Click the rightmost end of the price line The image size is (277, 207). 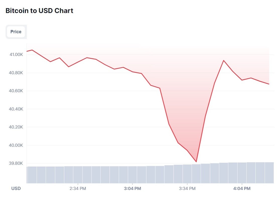pos(269,84)
